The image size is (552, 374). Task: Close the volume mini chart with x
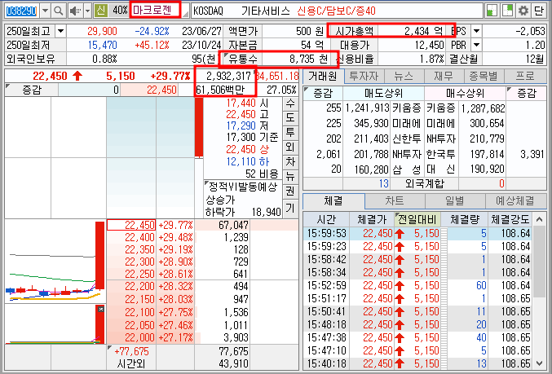pos(100,309)
